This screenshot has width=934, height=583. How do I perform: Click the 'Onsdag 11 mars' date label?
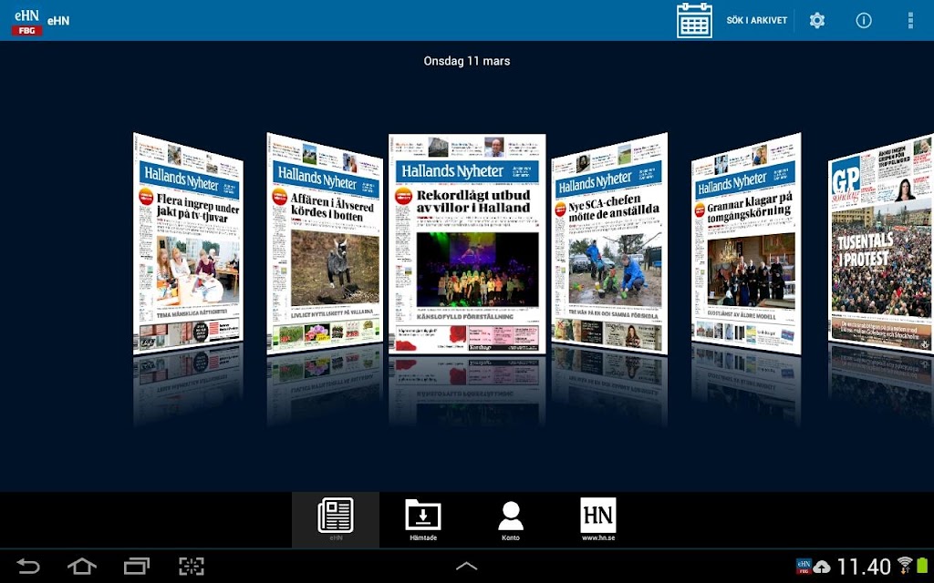point(467,61)
